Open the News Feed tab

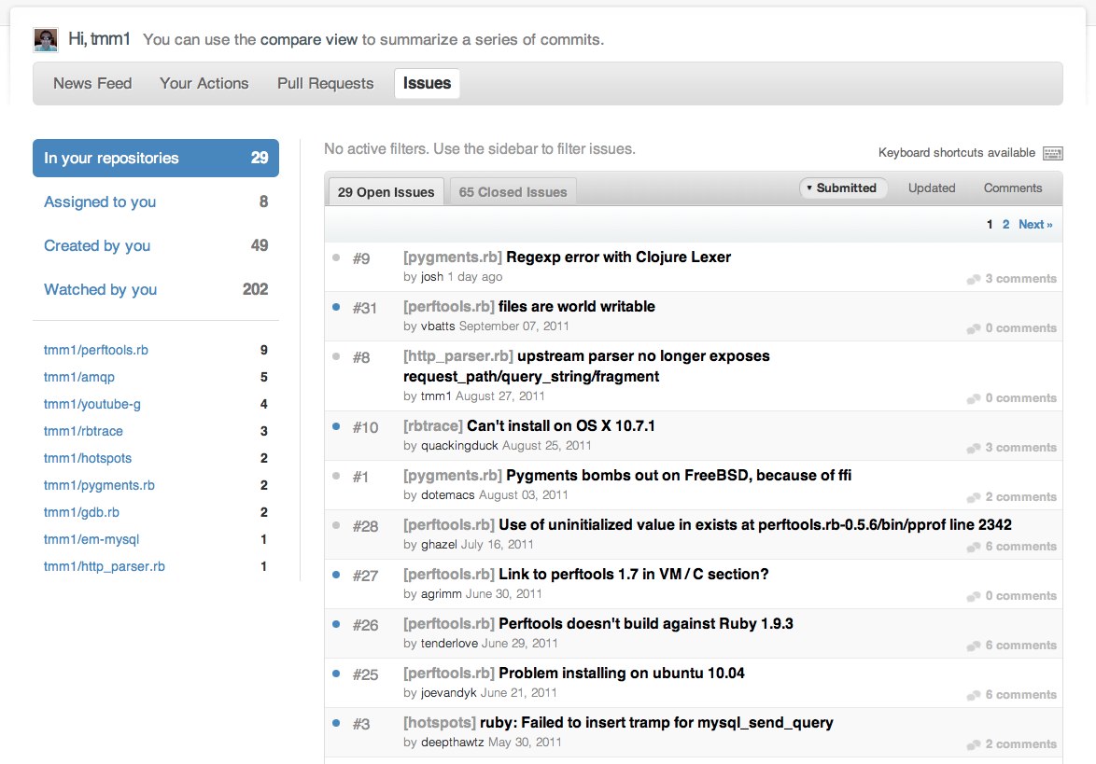92,83
